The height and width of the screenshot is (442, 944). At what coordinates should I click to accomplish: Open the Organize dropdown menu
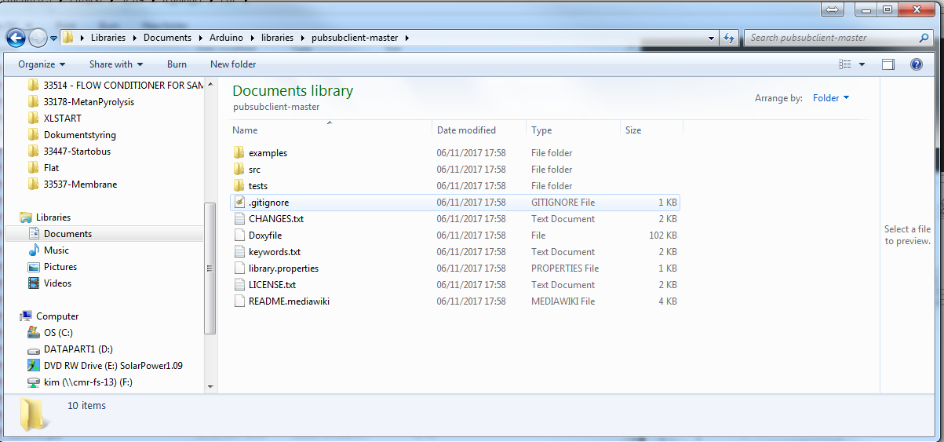pyautogui.click(x=42, y=64)
